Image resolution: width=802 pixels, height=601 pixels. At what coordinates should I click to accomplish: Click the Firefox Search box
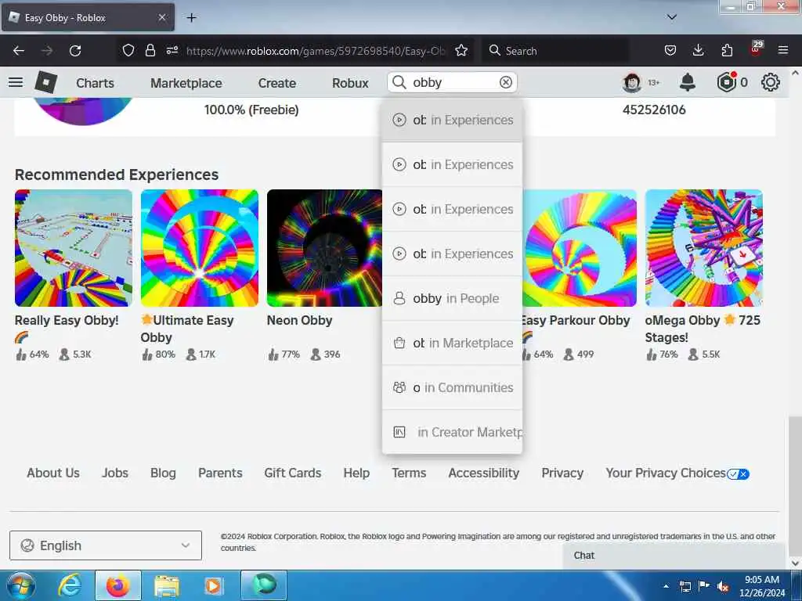click(x=555, y=51)
